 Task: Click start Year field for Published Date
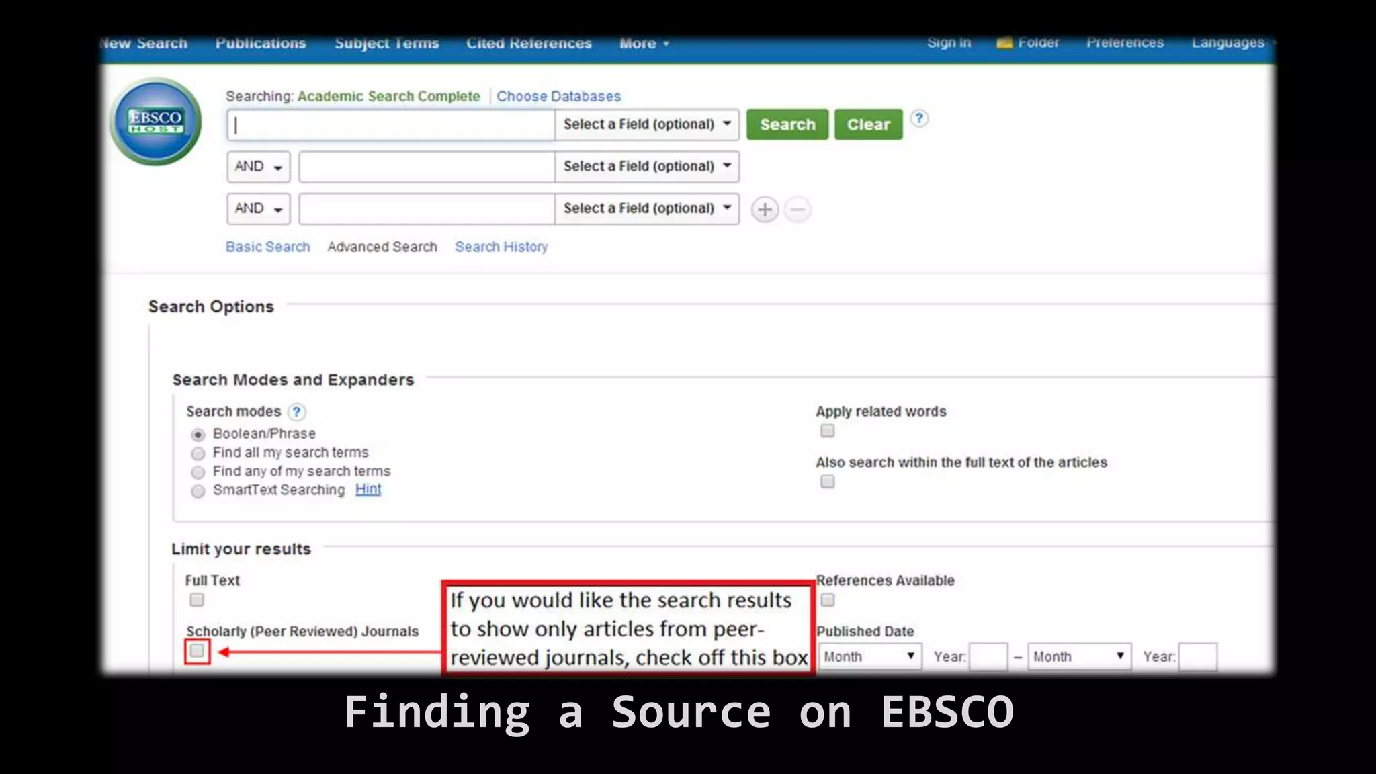click(x=988, y=656)
